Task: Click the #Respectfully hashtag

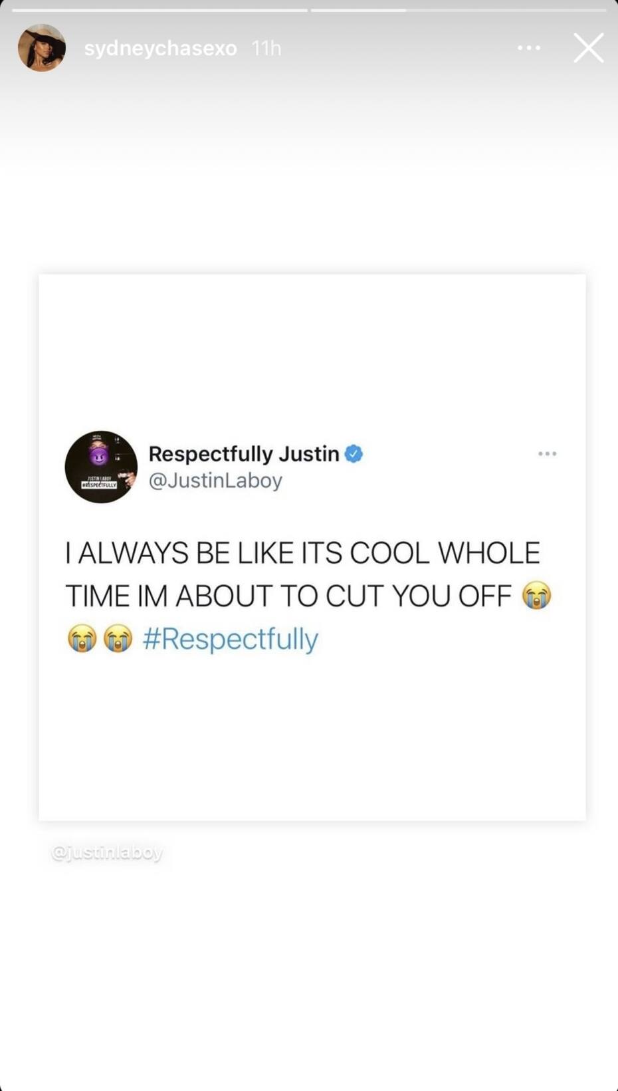Action: coord(231,639)
